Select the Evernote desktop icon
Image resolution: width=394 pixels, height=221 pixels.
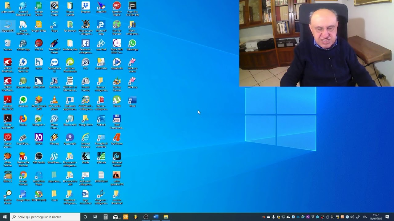[x=23, y=102]
